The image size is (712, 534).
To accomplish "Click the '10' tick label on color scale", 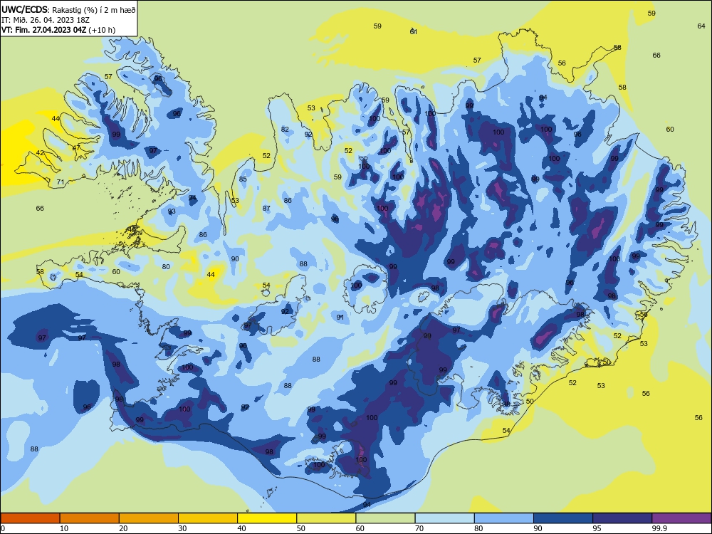I will coord(64,528).
